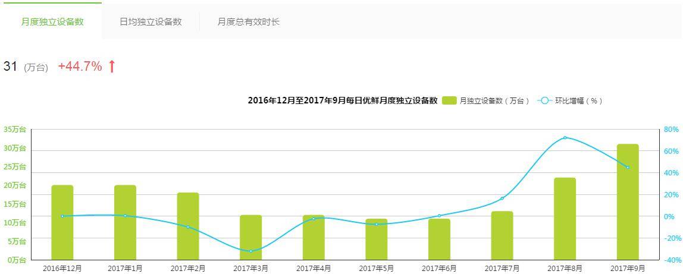Click the blue circle line legend marker
The image size is (683, 274).
coord(545,101)
